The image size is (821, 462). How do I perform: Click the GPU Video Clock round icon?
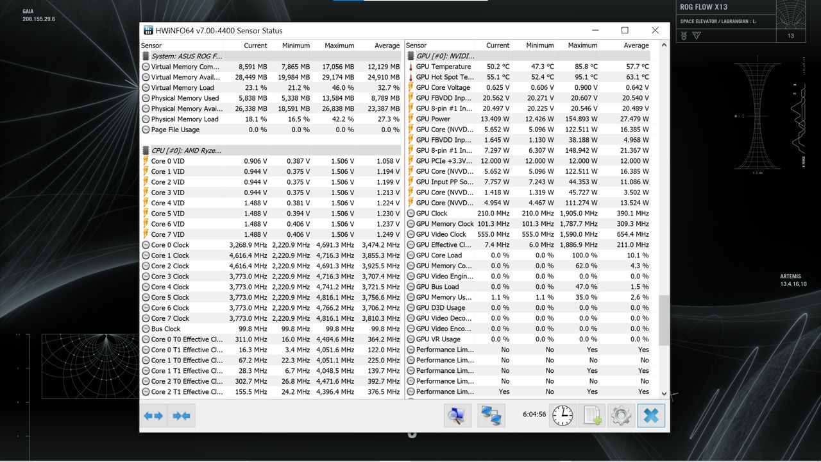pos(411,234)
